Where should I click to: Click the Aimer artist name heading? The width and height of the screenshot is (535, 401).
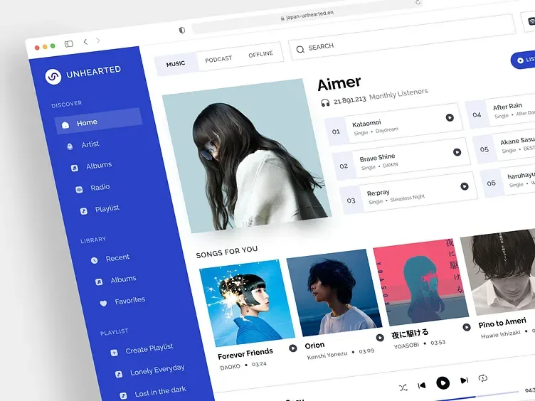pyautogui.click(x=339, y=83)
